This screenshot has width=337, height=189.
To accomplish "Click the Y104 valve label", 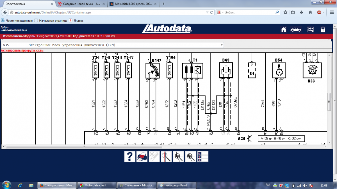I will click(171, 57).
